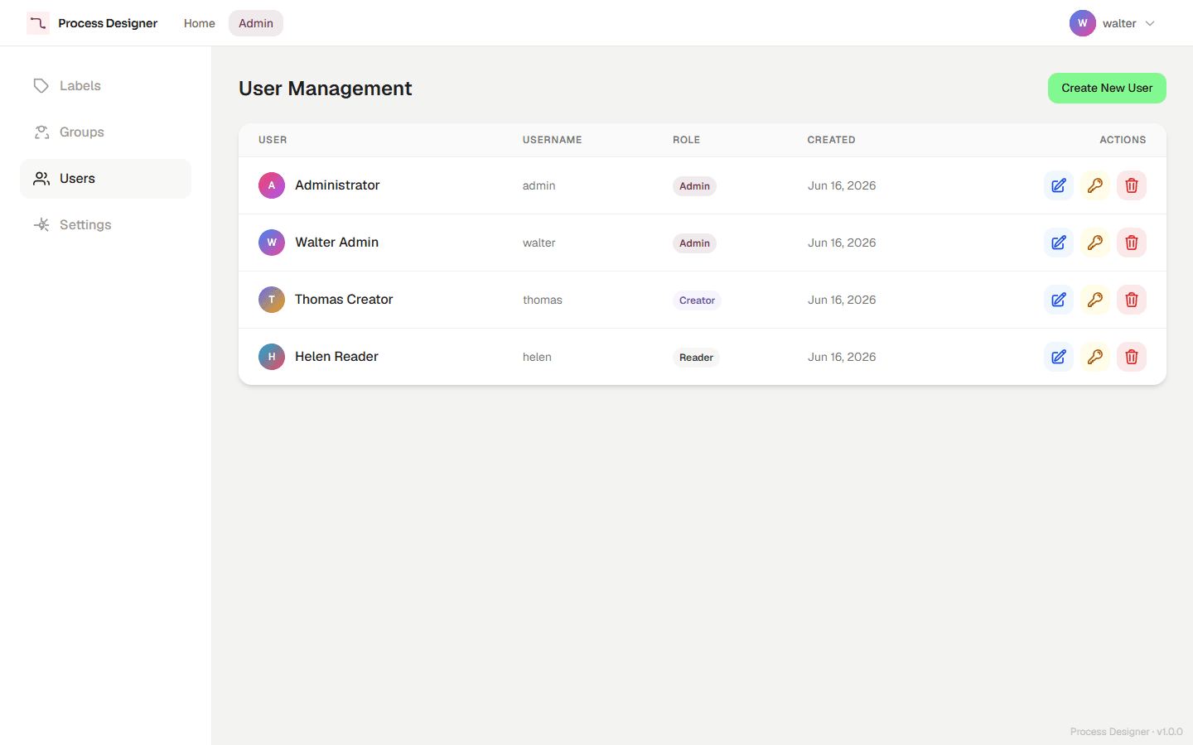1193x745 pixels.
Task: Click the Groups icon in sidebar
Action: pyautogui.click(x=41, y=132)
